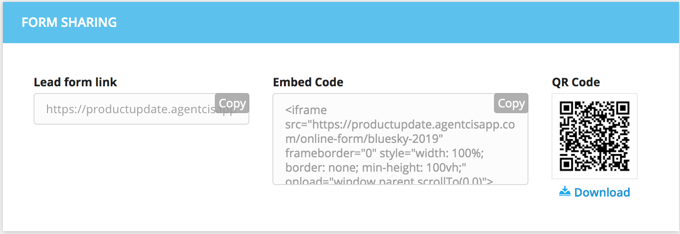Image resolution: width=680 pixels, height=234 pixels.
Task: Click the QR Code label
Action: pos(576,82)
